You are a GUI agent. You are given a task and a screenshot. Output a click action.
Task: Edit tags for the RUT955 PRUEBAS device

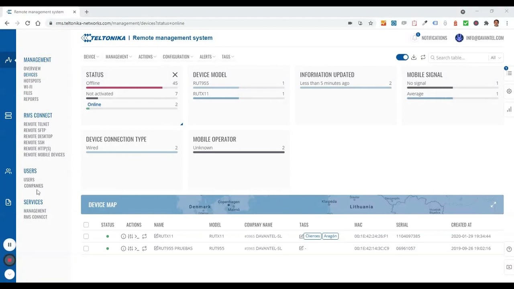(x=301, y=248)
